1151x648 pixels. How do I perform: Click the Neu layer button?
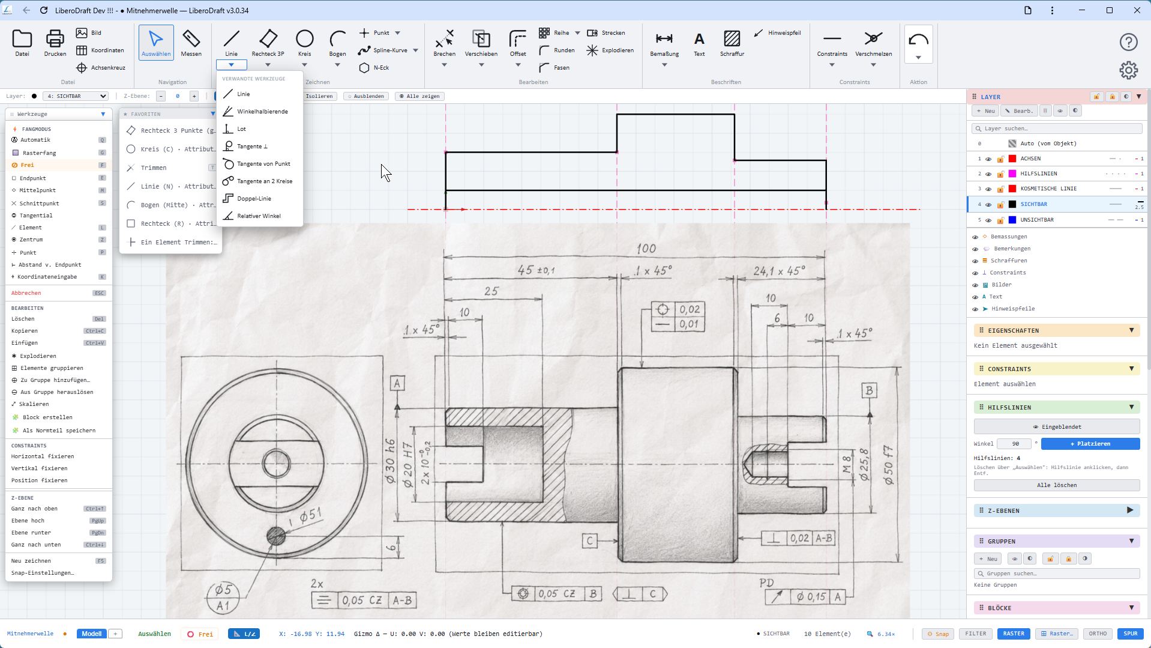(x=986, y=111)
